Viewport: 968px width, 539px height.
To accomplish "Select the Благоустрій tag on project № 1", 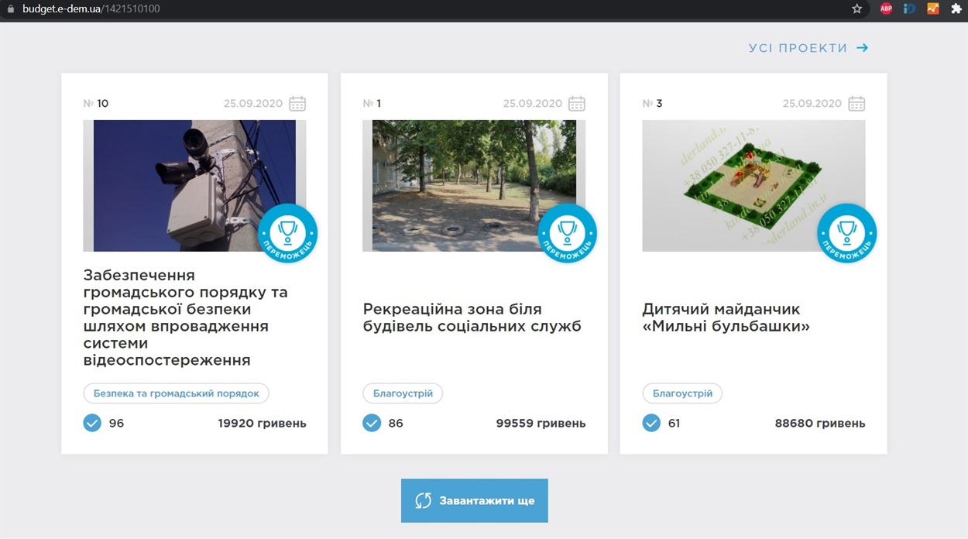I will click(x=403, y=393).
